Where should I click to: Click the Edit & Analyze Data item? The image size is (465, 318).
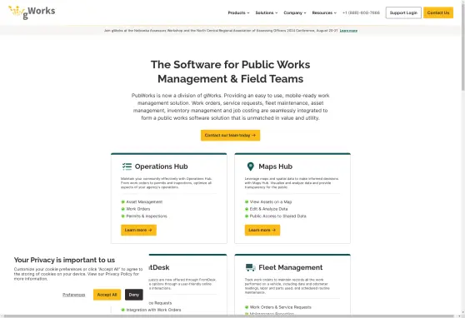[x=268, y=209]
